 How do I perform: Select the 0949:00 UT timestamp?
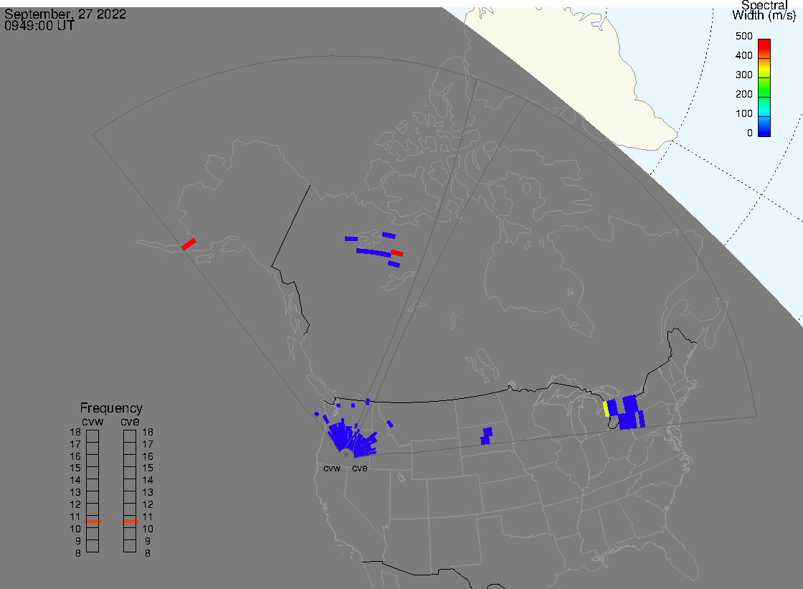click(x=39, y=26)
